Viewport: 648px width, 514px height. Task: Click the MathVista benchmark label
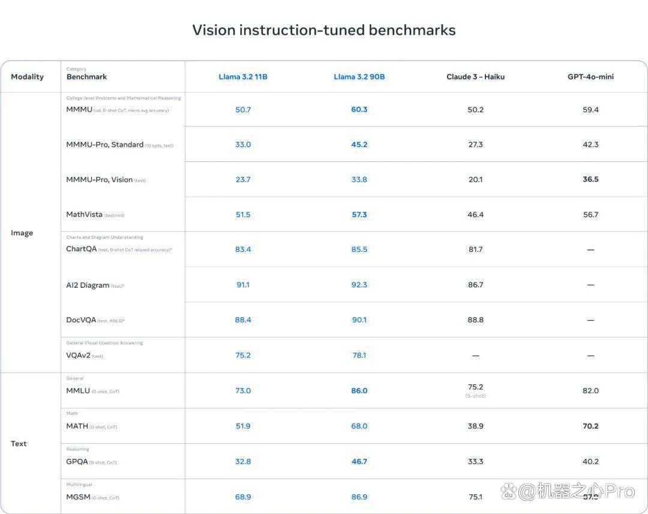click(85, 215)
